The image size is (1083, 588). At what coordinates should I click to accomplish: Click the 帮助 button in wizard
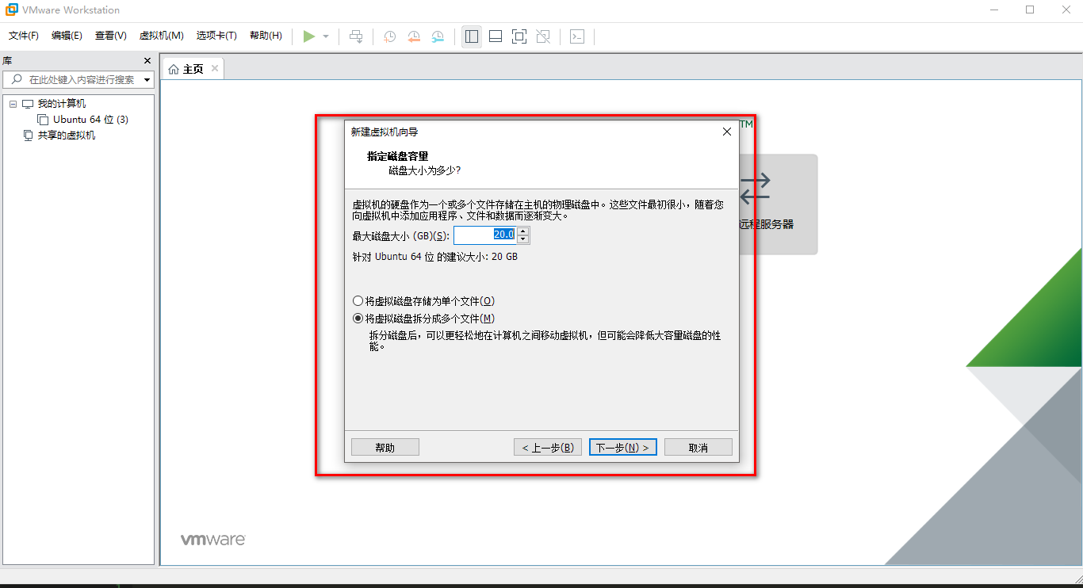coord(385,448)
